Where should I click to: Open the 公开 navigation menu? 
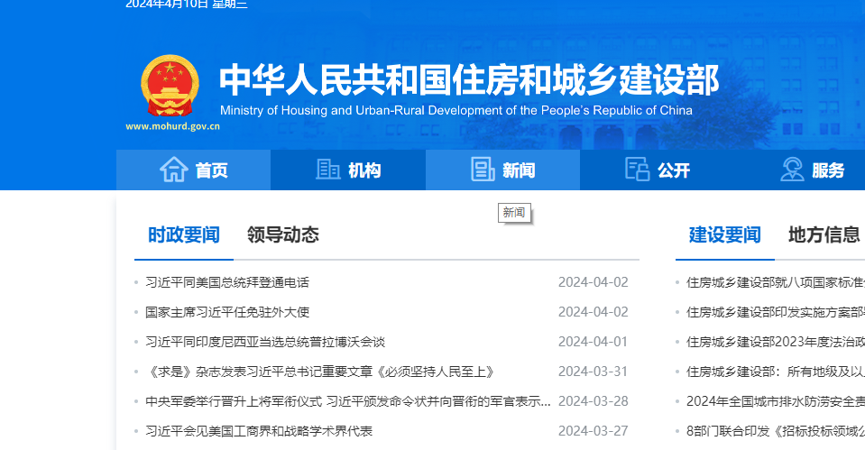[673, 170]
